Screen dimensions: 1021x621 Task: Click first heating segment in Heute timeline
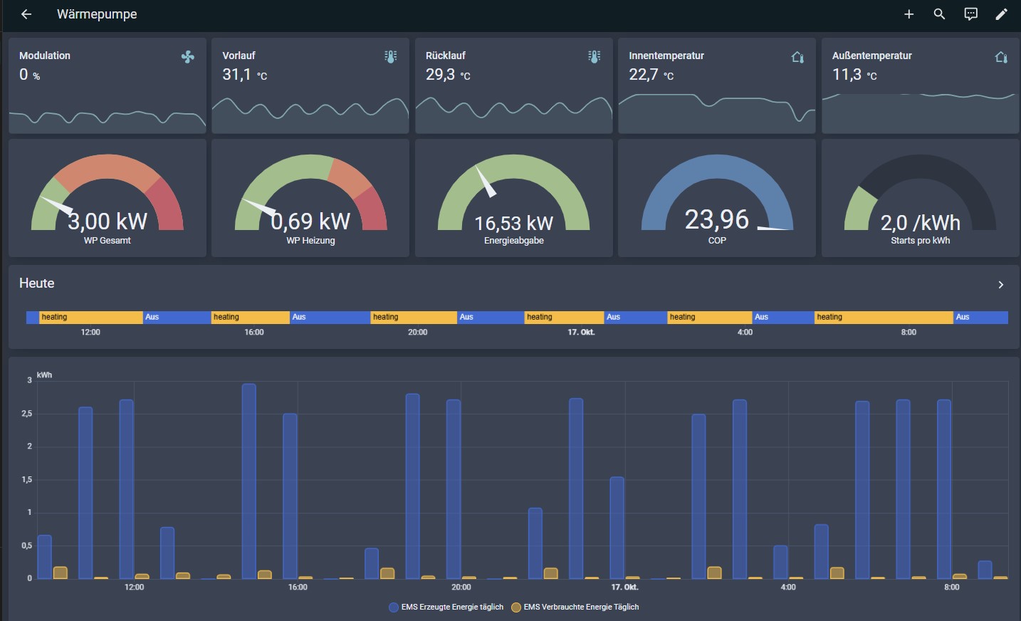(x=90, y=317)
